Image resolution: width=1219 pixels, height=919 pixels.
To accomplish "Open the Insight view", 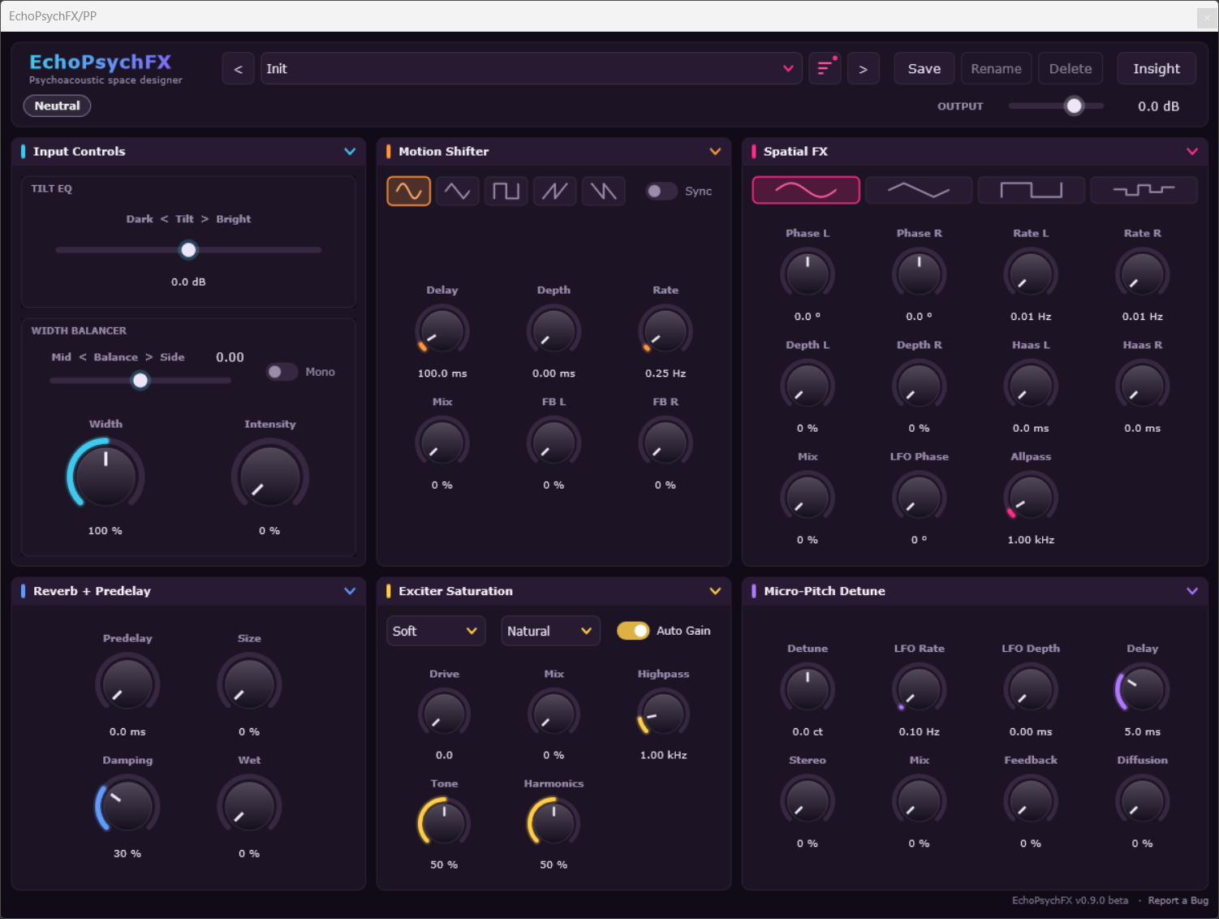I will coord(1157,69).
